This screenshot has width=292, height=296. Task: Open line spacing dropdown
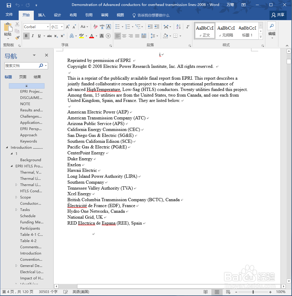154,36
